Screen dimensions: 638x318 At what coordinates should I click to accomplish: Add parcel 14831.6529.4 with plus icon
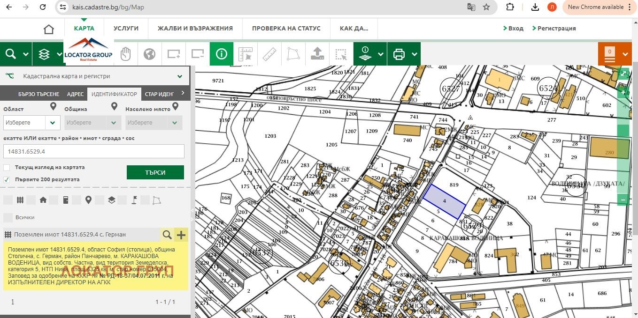(181, 235)
